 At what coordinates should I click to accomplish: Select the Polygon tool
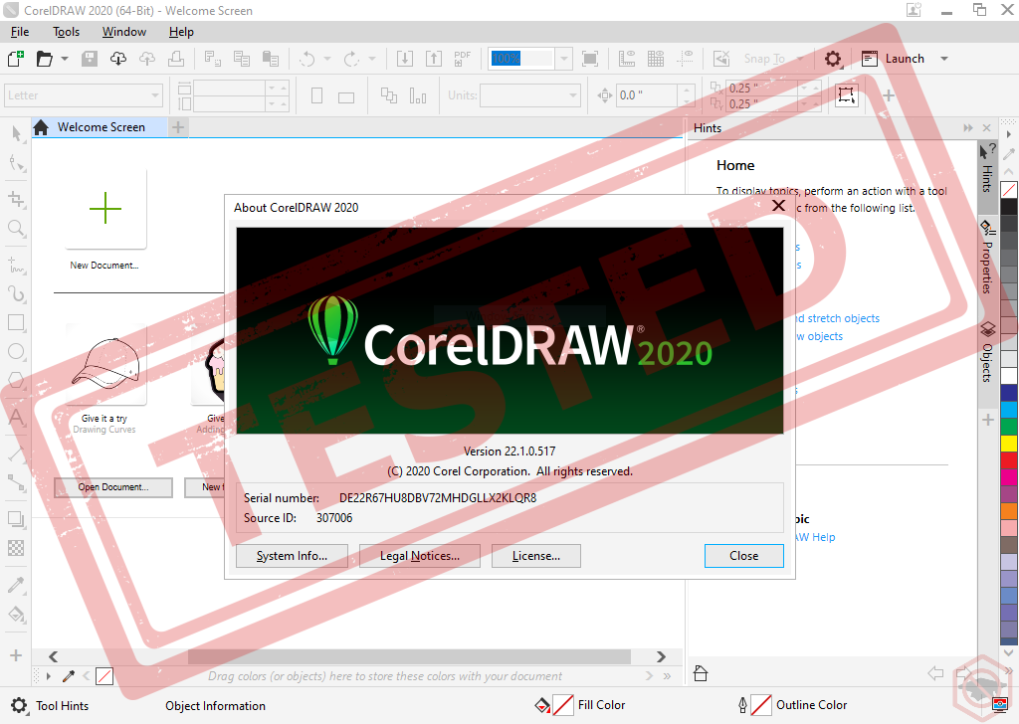(16, 381)
